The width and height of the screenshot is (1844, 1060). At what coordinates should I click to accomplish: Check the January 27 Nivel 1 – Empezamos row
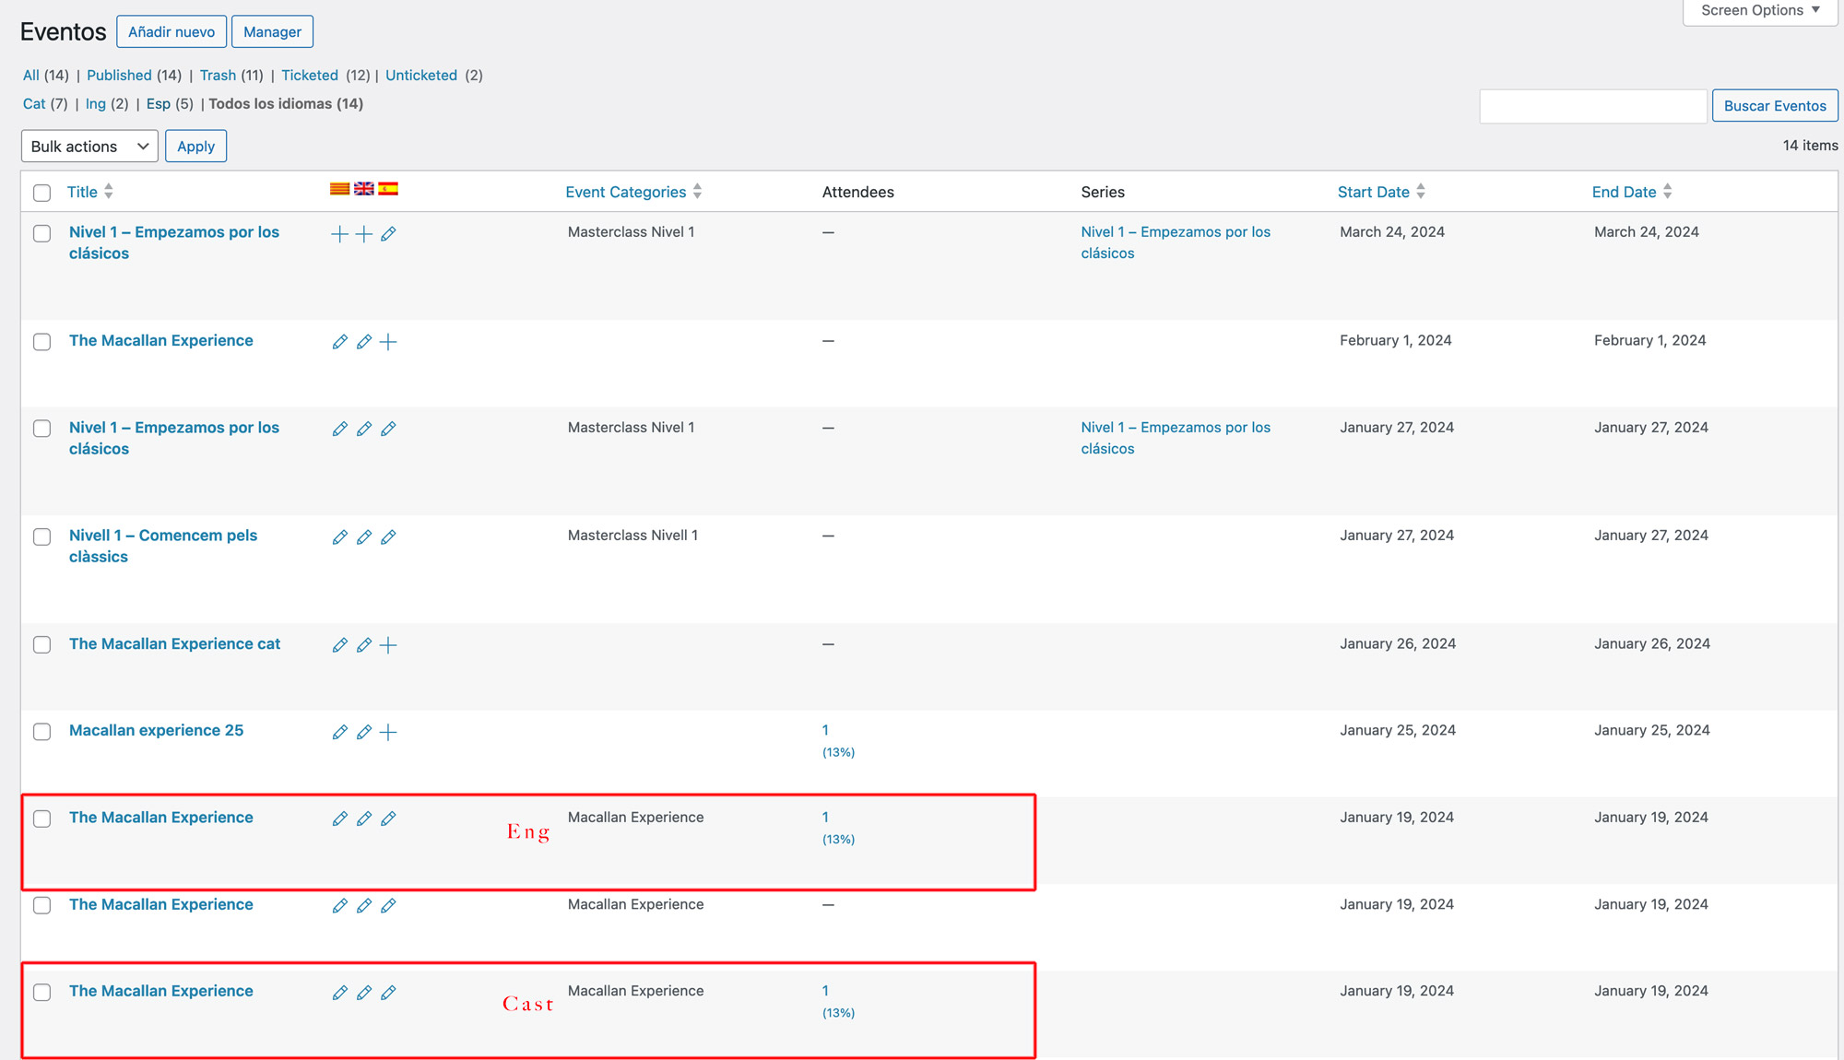pos(41,429)
